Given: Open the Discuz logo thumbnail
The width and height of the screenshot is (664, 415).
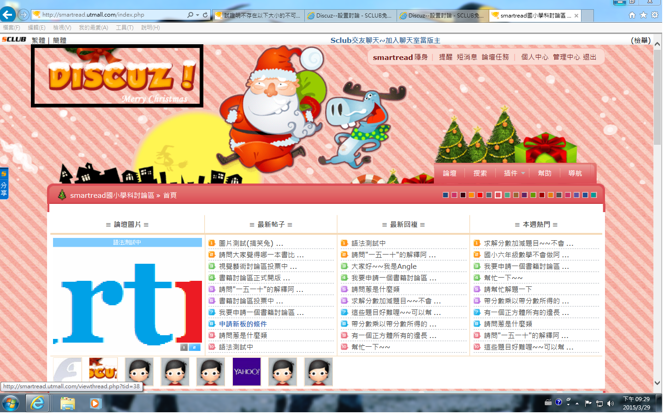Looking at the screenshot, I should 103,372.
